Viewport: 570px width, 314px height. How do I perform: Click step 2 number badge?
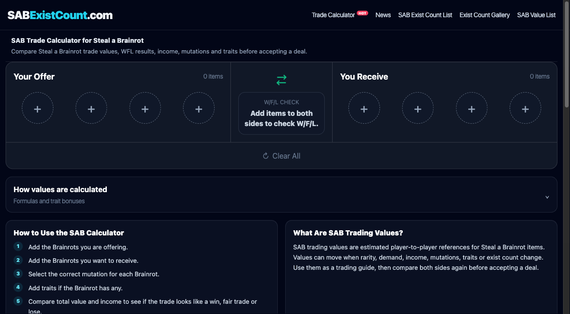[x=18, y=260]
